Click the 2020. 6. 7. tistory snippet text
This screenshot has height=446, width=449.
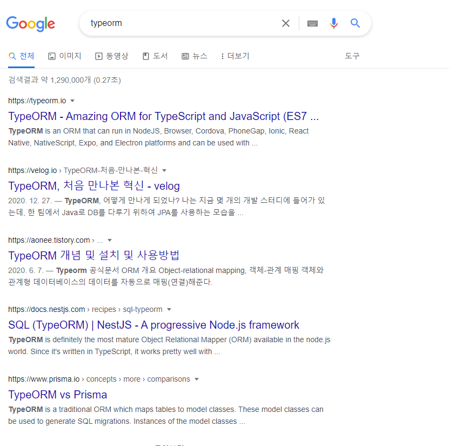pyautogui.click(x=166, y=276)
